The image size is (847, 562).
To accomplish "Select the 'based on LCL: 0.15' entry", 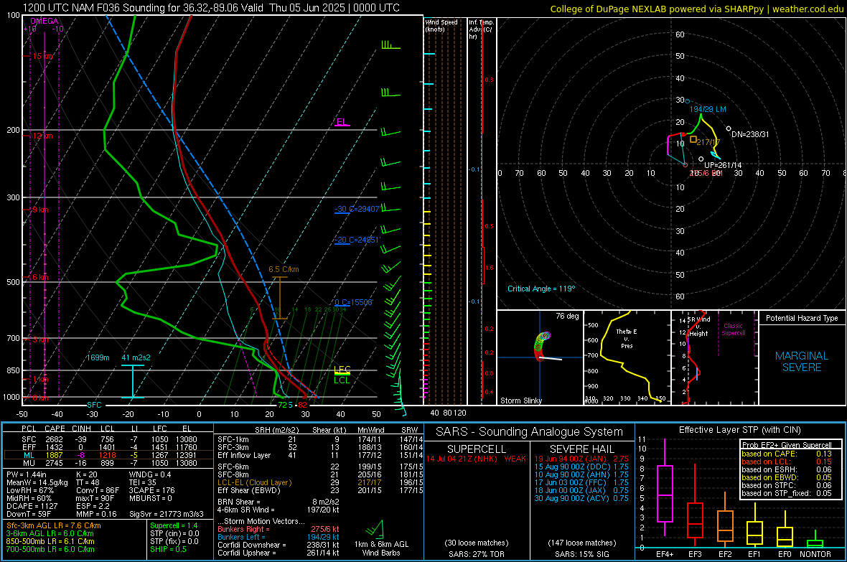I will 787,462.
